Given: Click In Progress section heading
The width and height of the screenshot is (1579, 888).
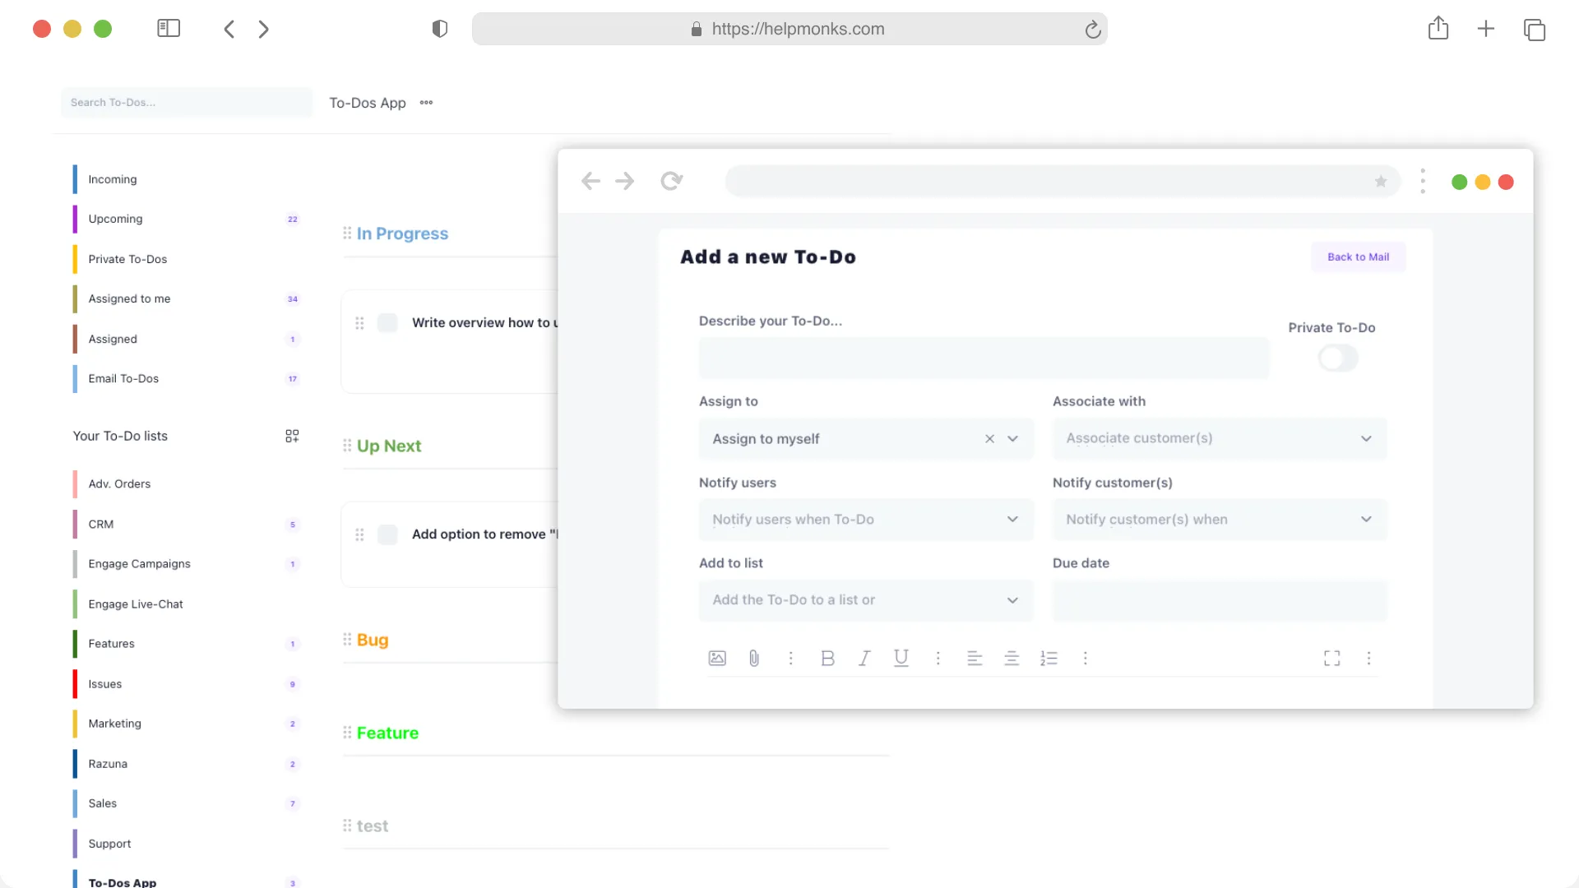Looking at the screenshot, I should point(402,234).
